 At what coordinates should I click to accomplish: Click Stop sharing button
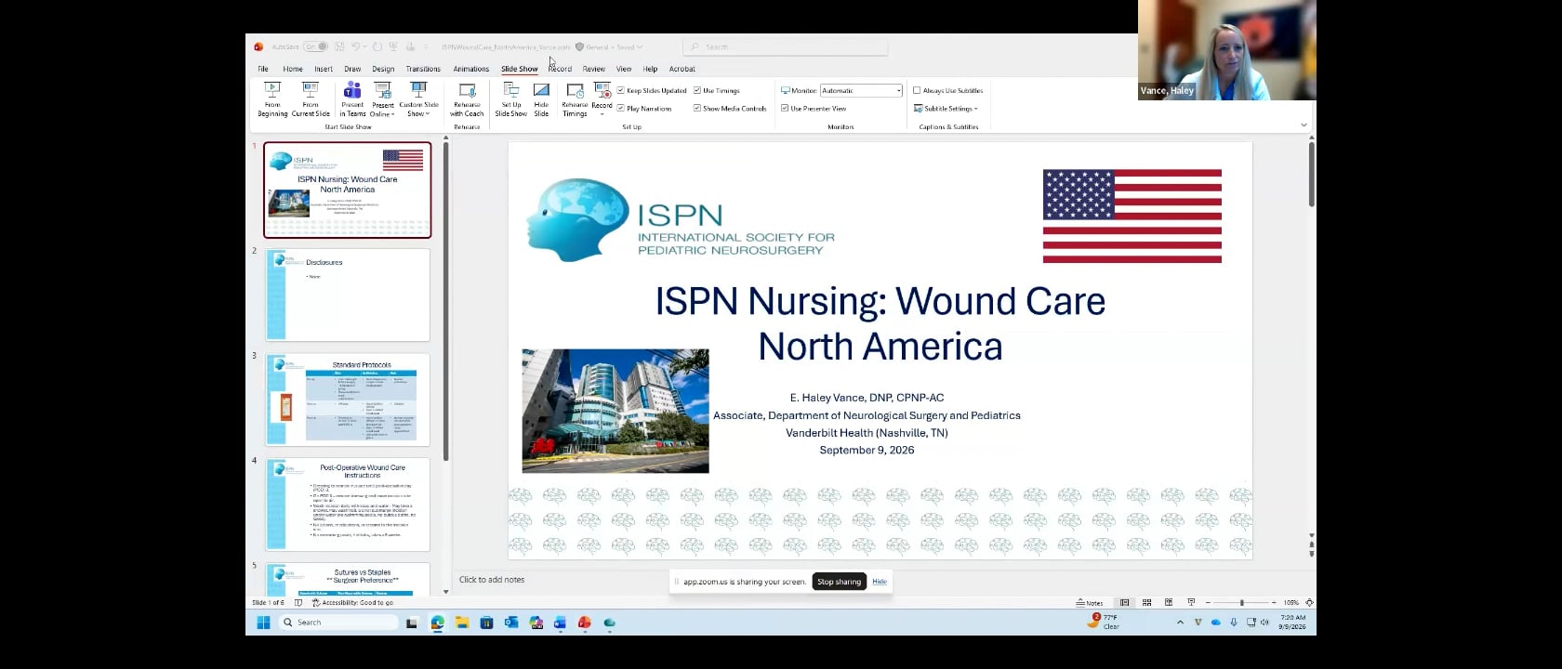(839, 582)
